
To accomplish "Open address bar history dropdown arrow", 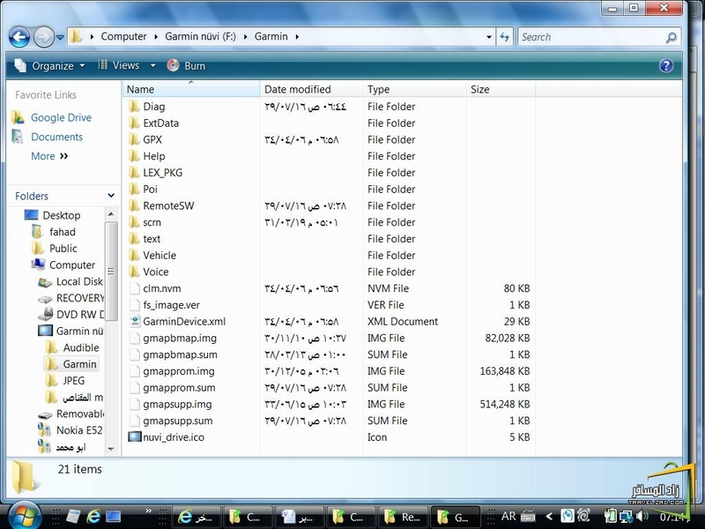I will (x=489, y=37).
